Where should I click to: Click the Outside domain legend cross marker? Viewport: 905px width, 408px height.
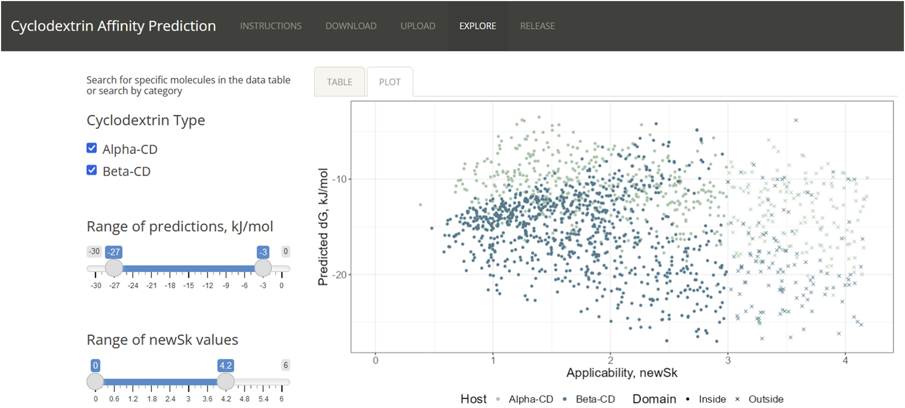[x=737, y=399]
